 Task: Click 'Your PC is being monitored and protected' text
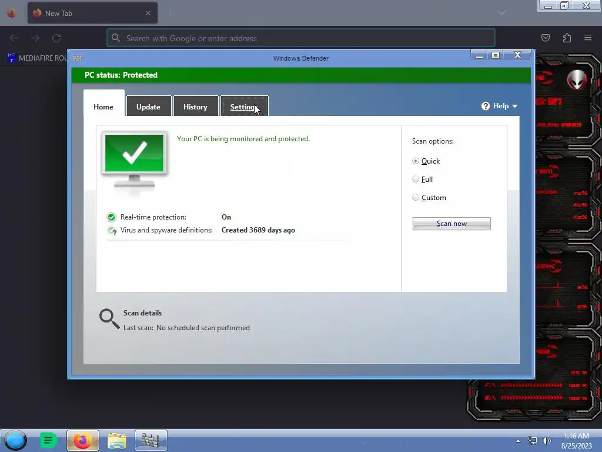[243, 139]
